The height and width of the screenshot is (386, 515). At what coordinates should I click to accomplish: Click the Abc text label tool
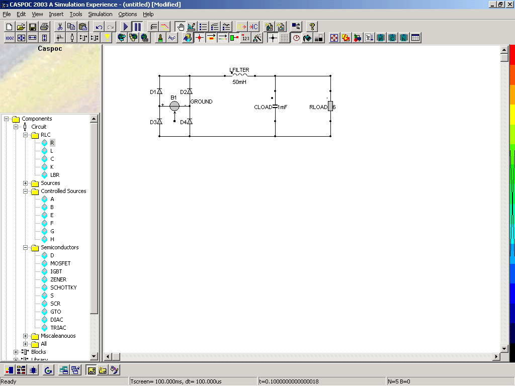tap(172, 38)
